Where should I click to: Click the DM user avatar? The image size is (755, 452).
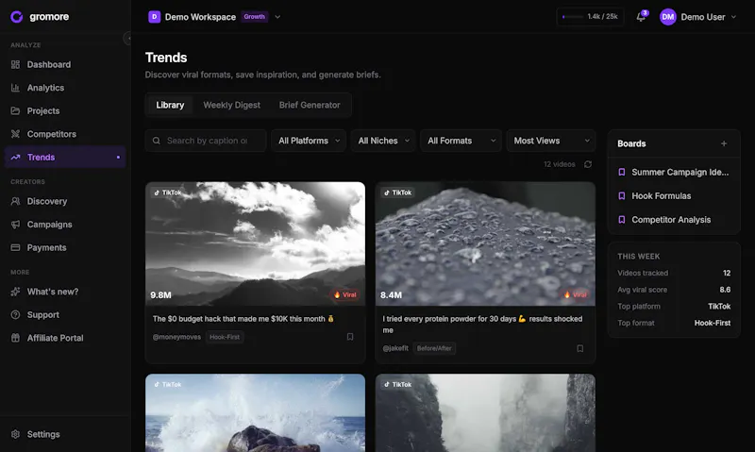pyautogui.click(x=668, y=17)
